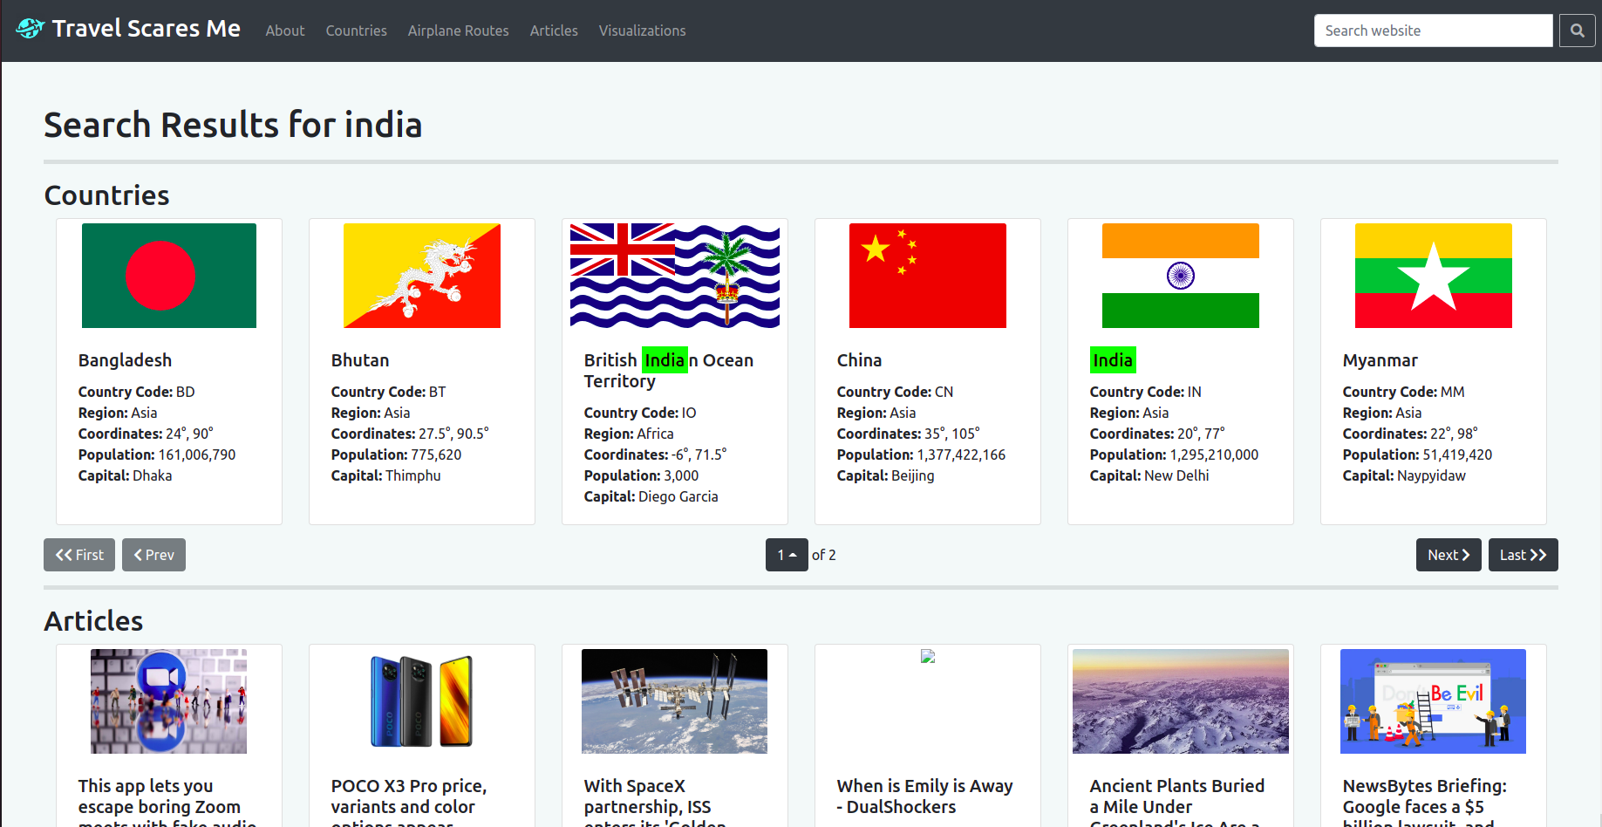1602x827 pixels.
Task: Click the Bhutan flag image
Action: (422, 276)
